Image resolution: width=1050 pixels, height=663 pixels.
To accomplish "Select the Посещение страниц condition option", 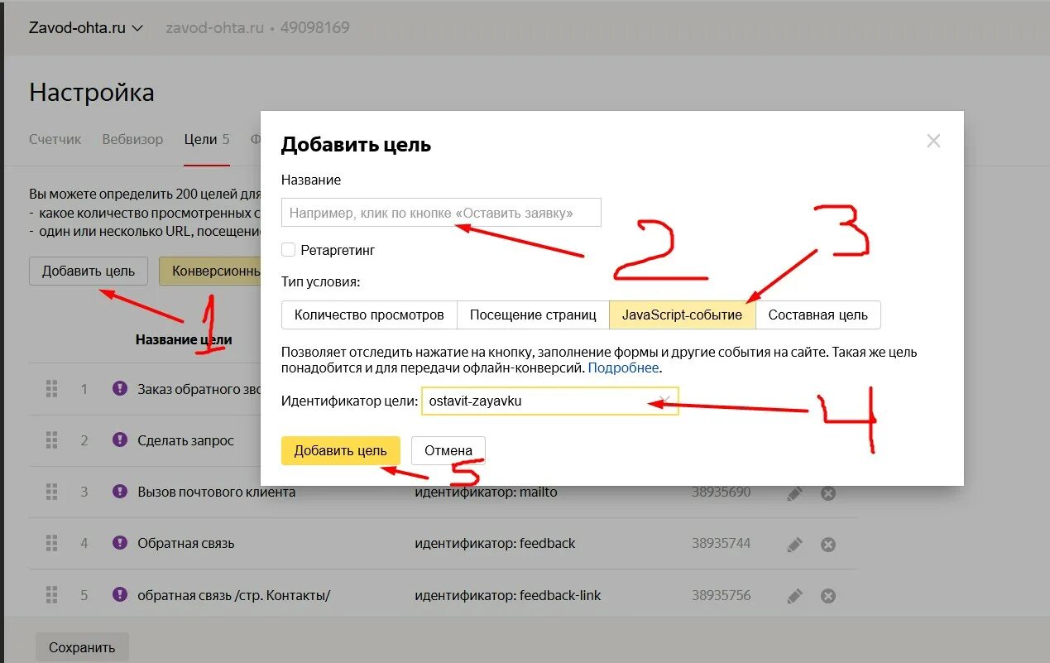I will [533, 315].
